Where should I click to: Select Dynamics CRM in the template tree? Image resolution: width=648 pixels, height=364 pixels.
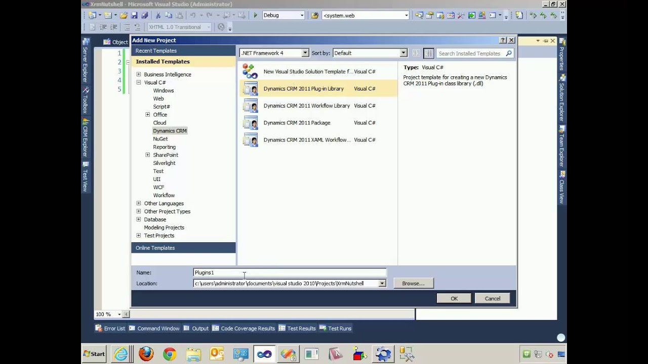(x=170, y=131)
